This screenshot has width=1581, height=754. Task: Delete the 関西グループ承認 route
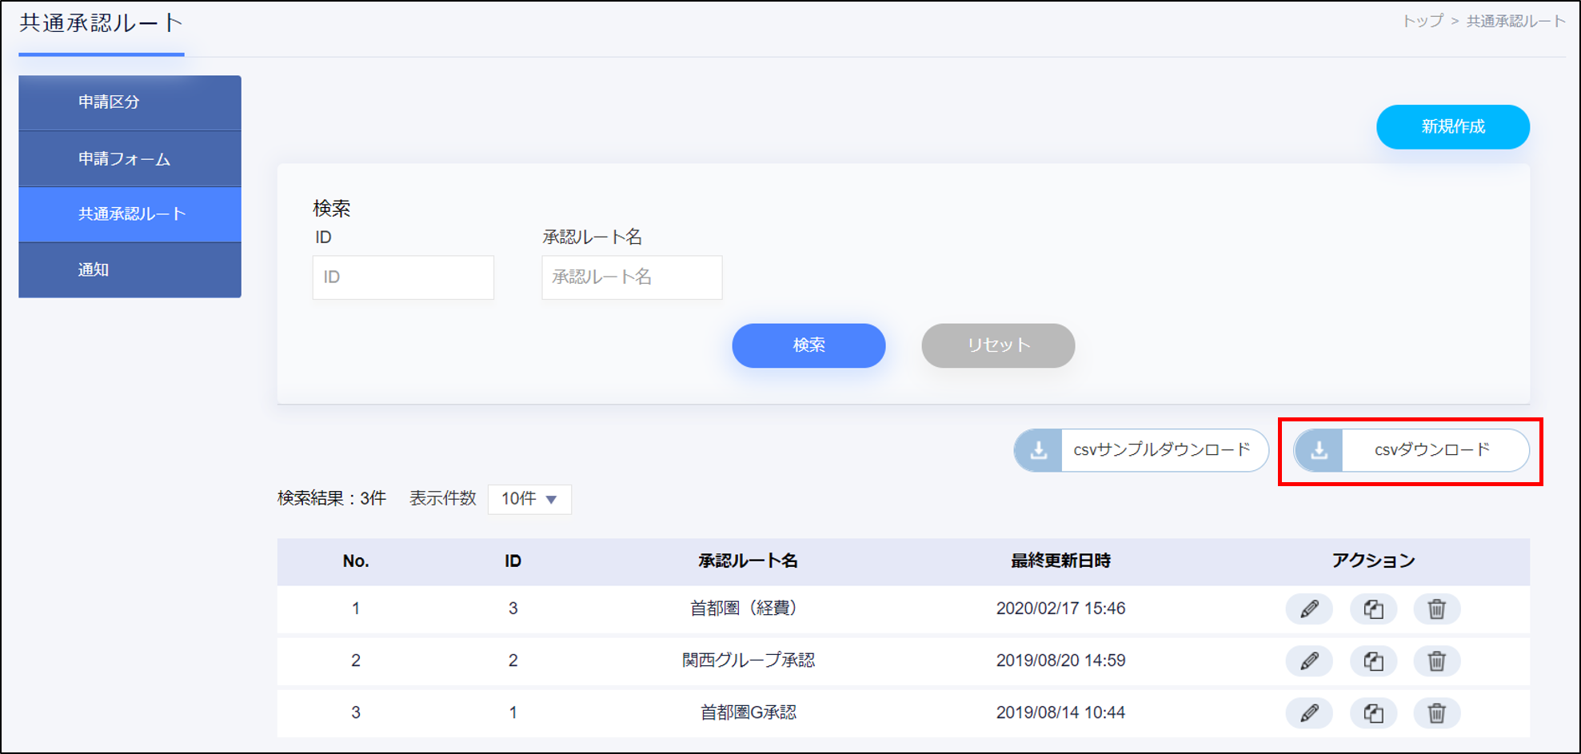(1436, 661)
